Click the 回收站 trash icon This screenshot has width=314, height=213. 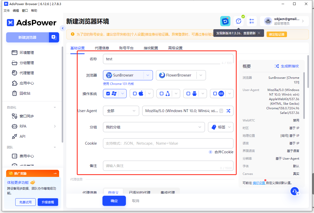click(x=15, y=93)
